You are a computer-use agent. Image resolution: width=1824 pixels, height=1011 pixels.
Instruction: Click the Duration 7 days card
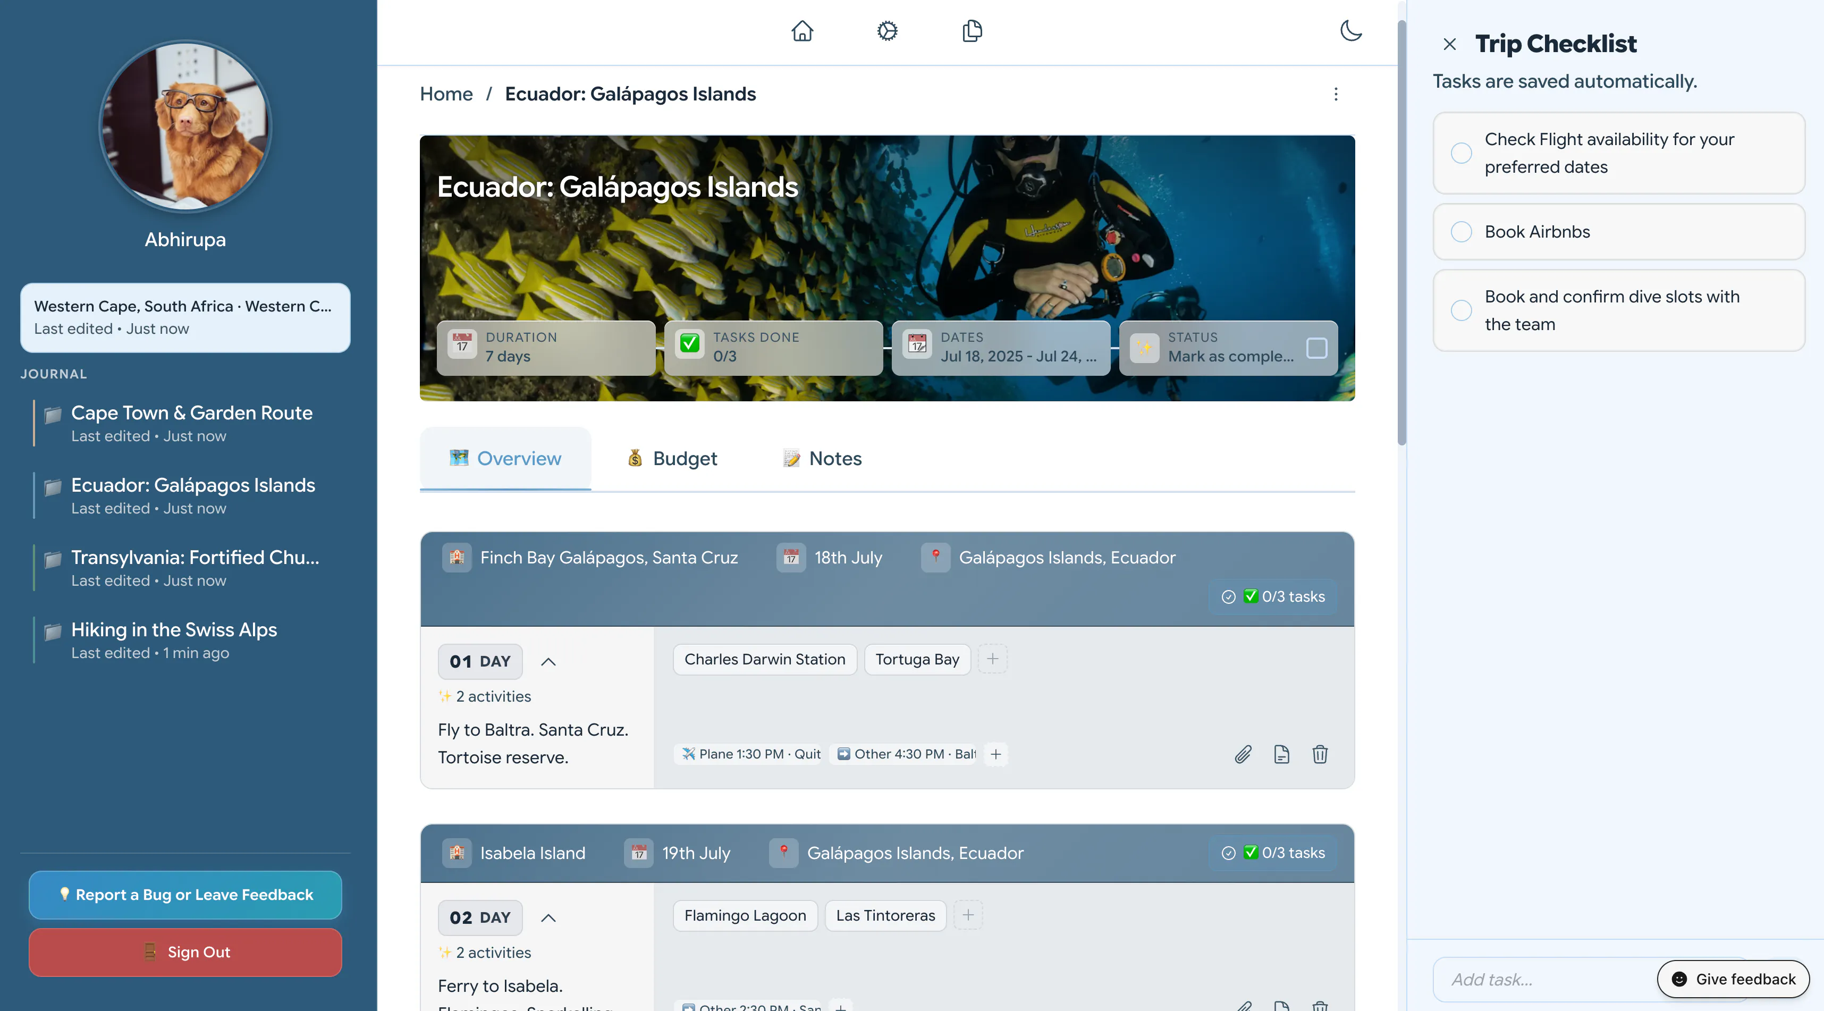coord(546,348)
